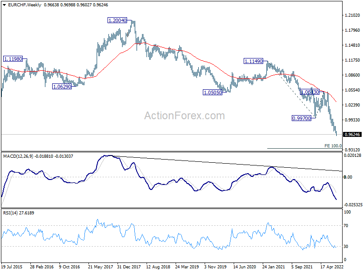363x272 pixels.
Task: Click the 24 Mar 2019 date label
Action: click(187, 267)
